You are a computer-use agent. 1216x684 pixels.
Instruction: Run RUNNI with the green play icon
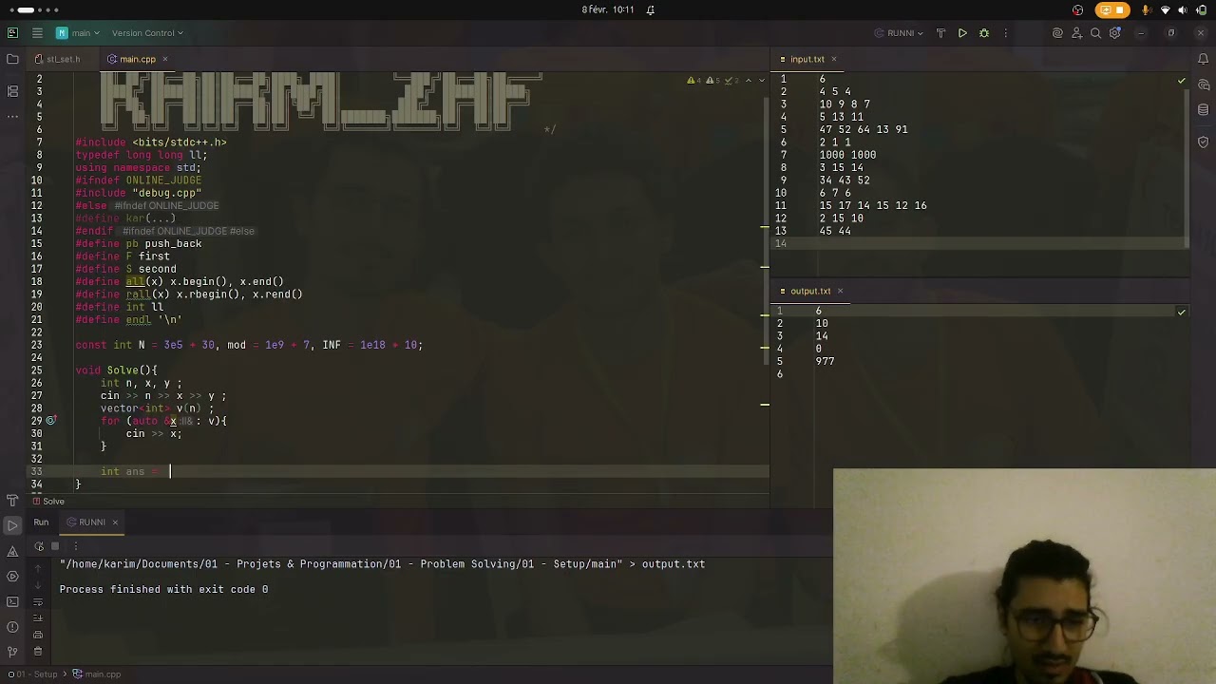(962, 33)
